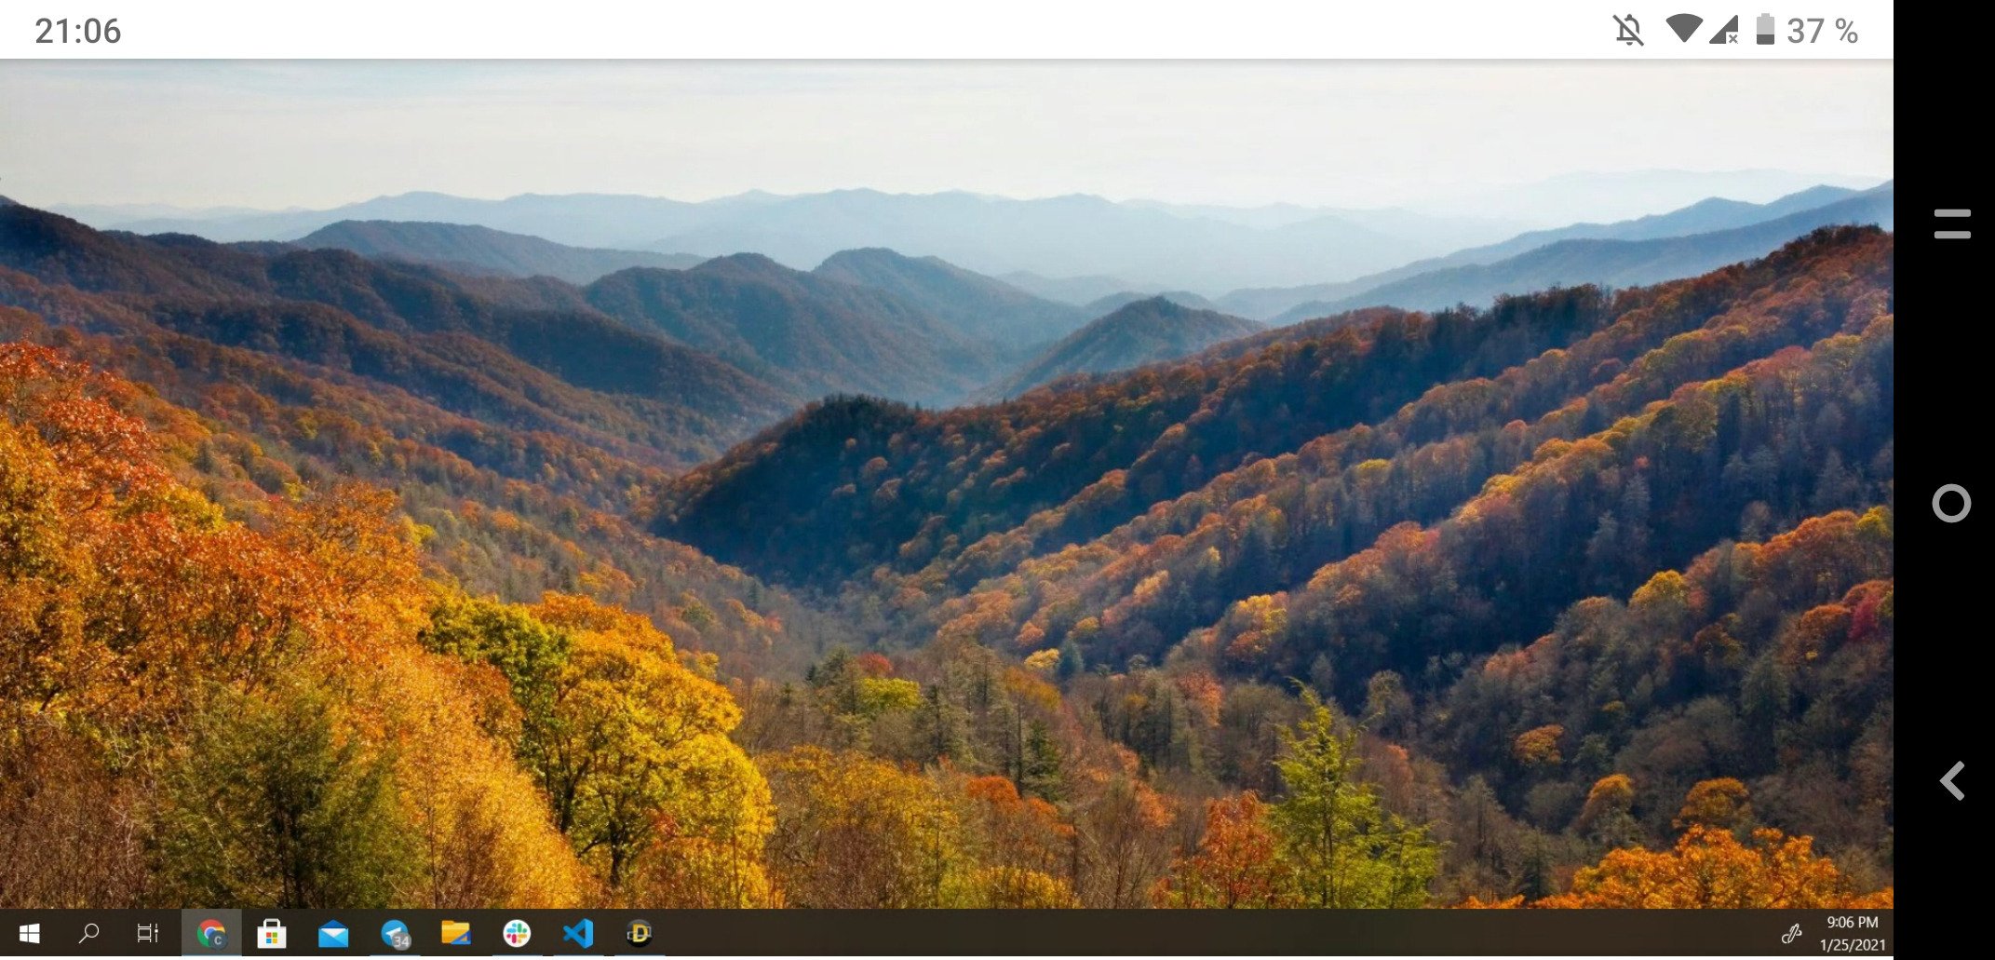Open the Mail app

click(333, 933)
